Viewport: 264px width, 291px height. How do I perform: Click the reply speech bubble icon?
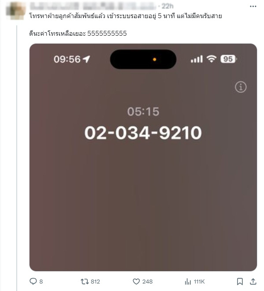point(33,281)
